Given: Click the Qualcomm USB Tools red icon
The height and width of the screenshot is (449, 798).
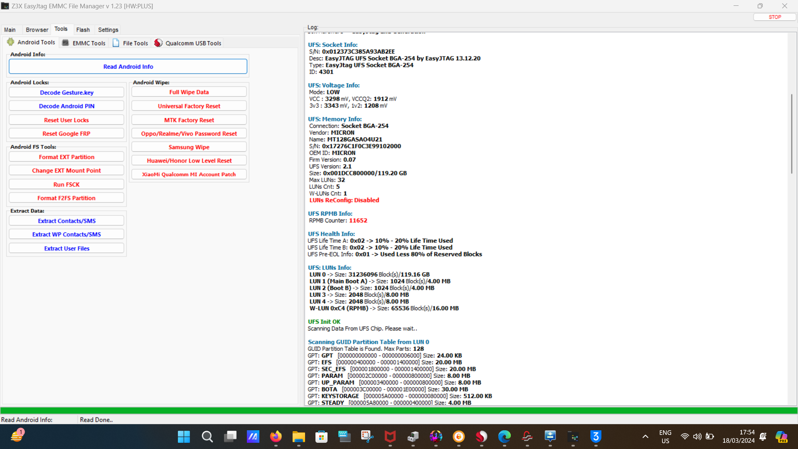Looking at the screenshot, I should [x=158, y=43].
